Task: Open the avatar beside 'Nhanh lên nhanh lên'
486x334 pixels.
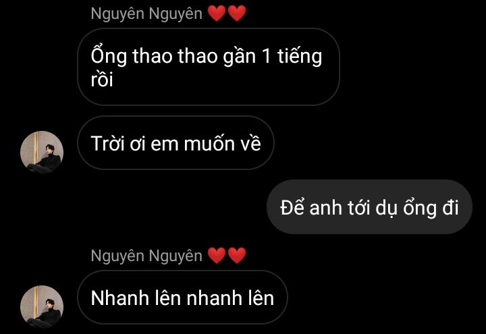Action: click(42, 307)
